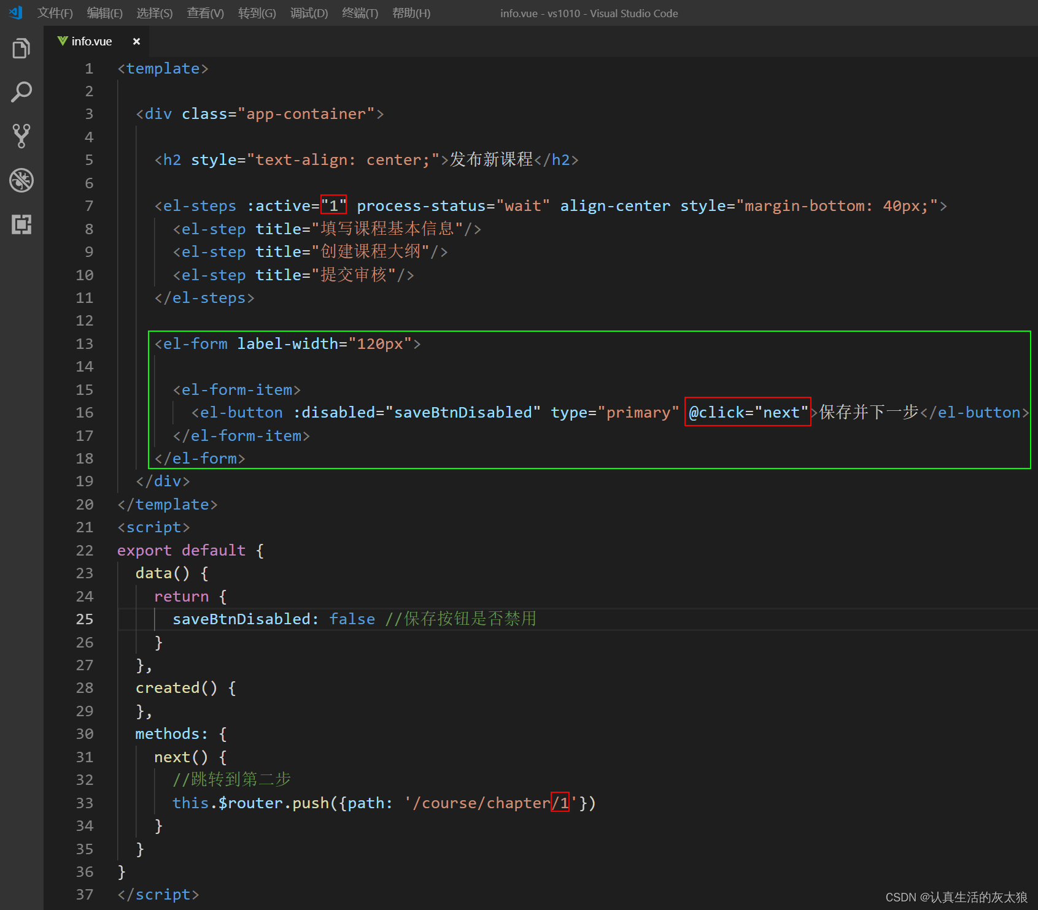Screen dimensions: 1038x910
Task: Click line number 16 in the gutter
Action: point(85,413)
